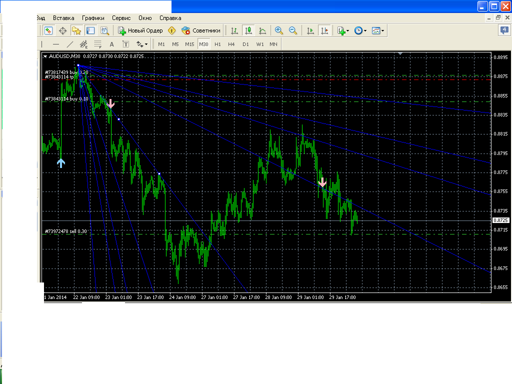This screenshot has width=512, height=384.
Task: Switch chart to candlestick display mode
Action: [248, 30]
